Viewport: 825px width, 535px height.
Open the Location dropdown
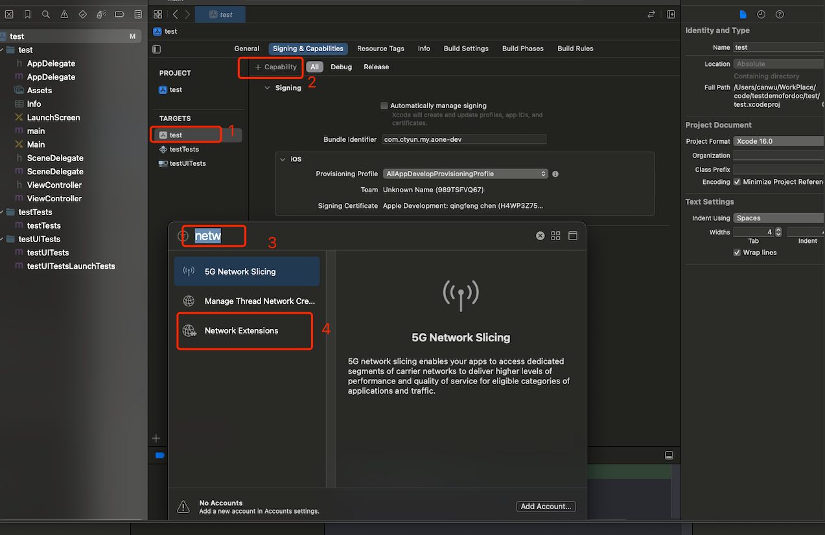[x=779, y=64]
